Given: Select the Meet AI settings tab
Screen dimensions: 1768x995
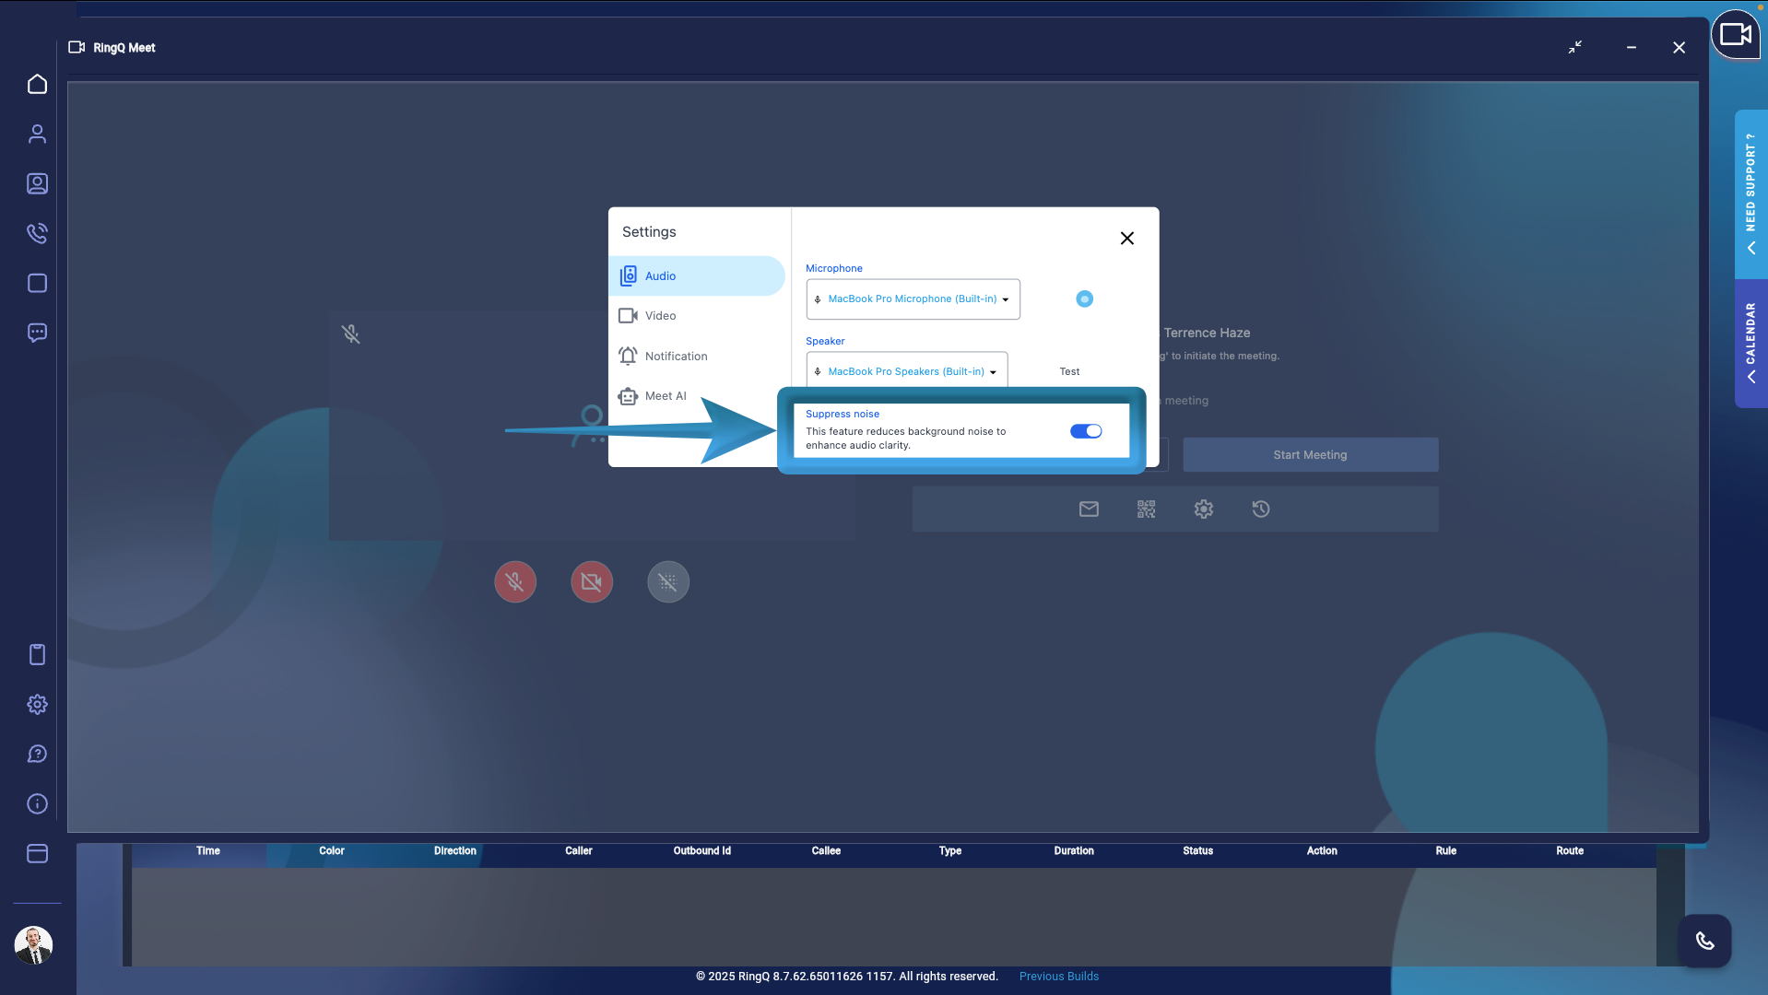Looking at the screenshot, I should [665, 396].
